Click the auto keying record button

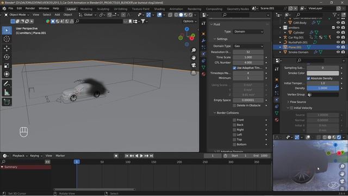point(116,156)
